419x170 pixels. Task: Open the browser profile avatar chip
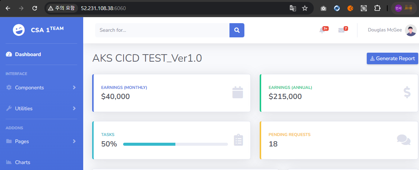pos(404,8)
